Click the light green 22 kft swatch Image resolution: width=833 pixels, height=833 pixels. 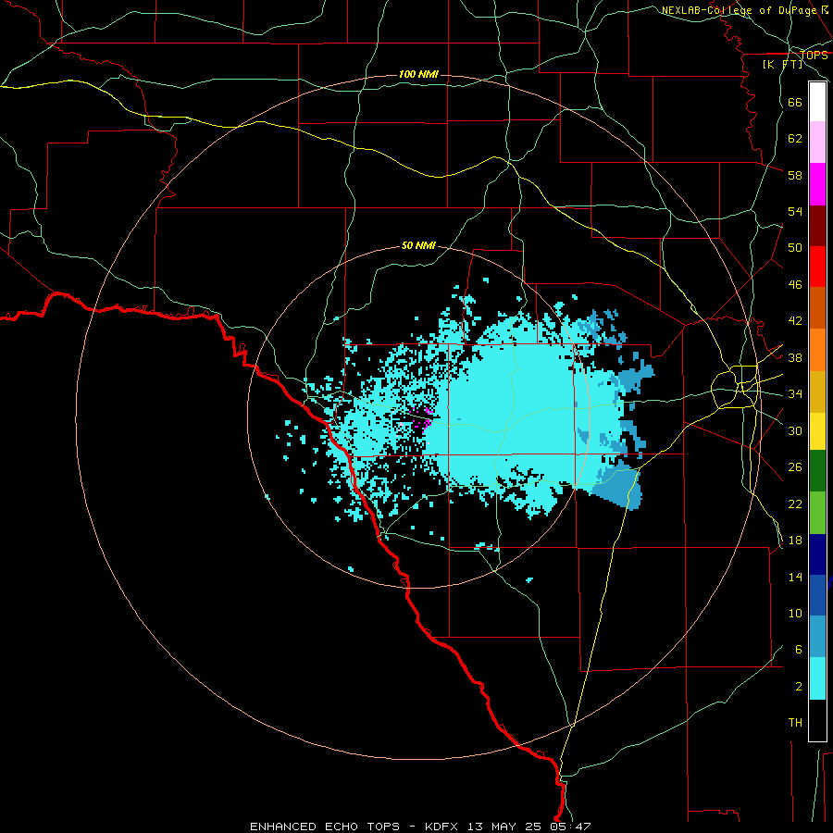(x=817, y=513)
